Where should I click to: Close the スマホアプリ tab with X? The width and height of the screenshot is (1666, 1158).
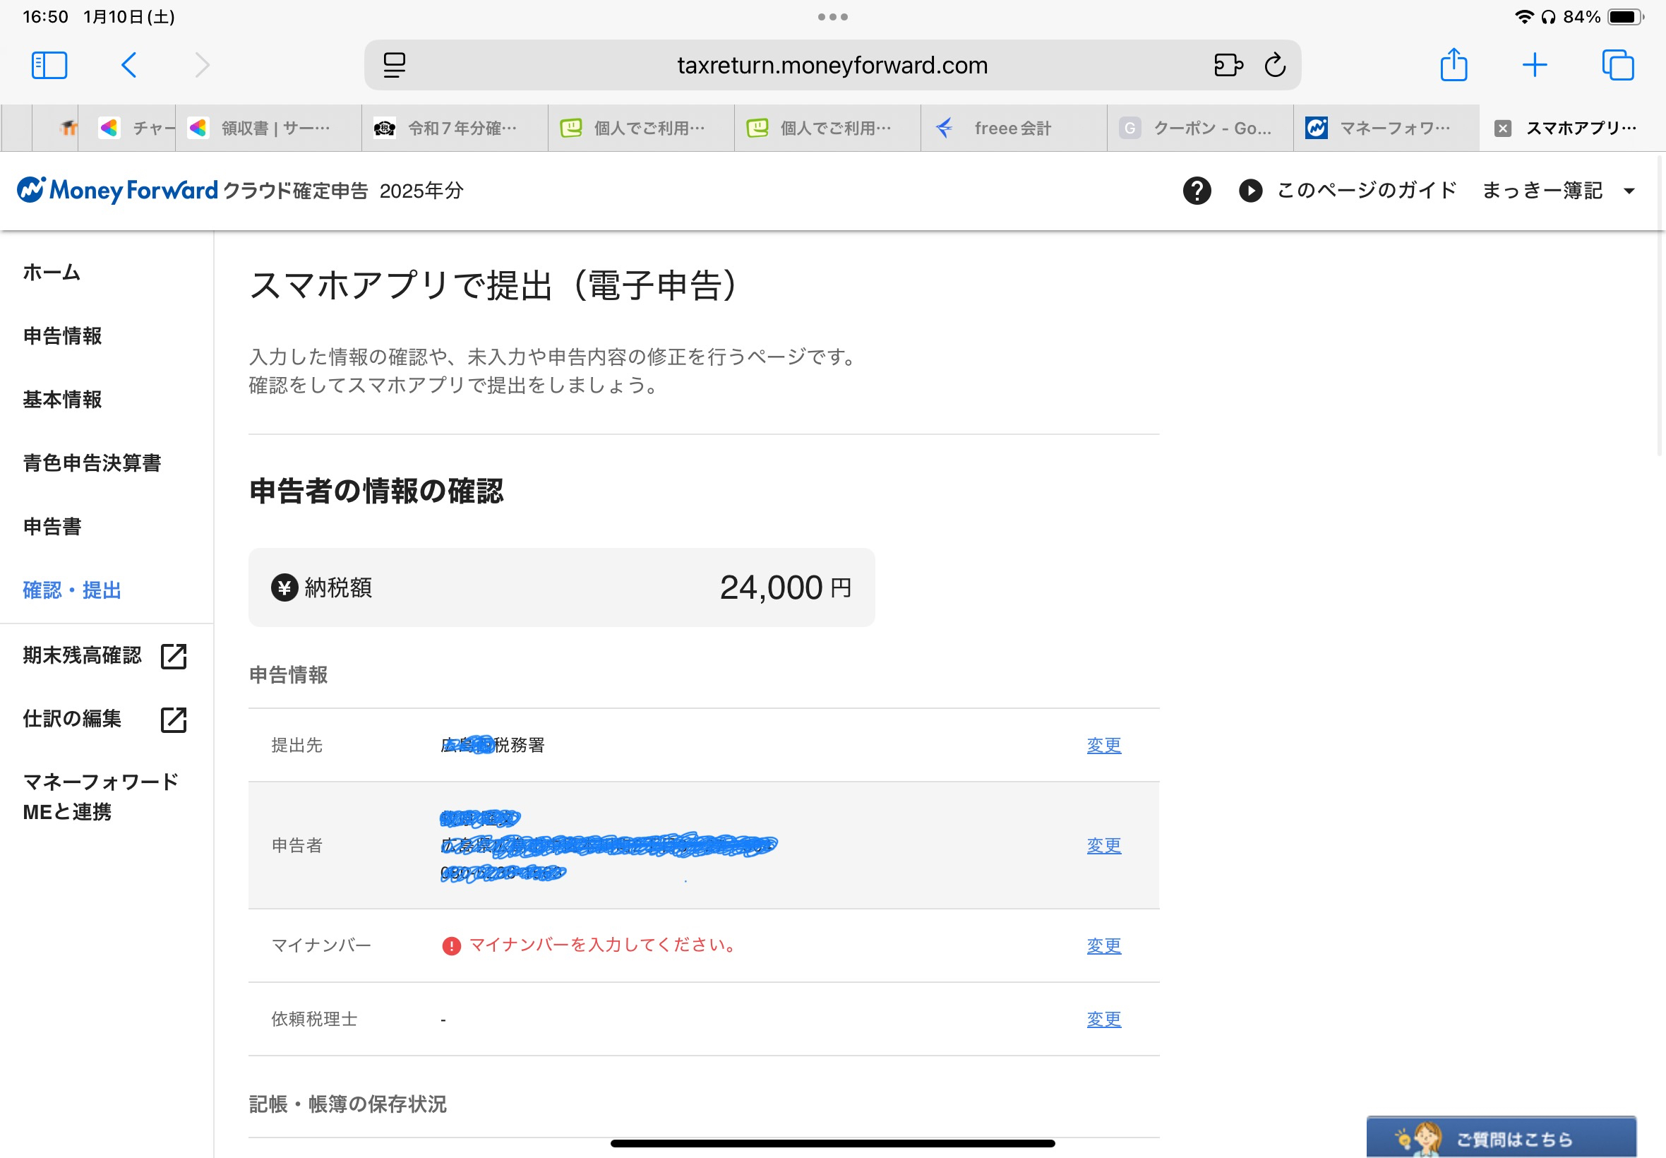1503,129
